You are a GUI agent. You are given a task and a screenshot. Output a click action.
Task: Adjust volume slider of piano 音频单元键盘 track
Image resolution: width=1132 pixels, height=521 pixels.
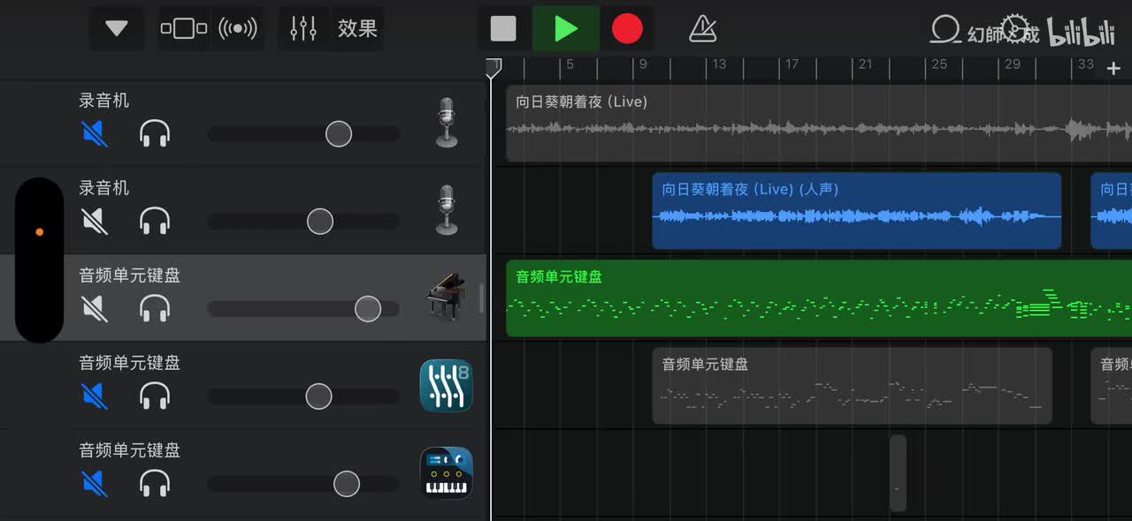[368, 308]
